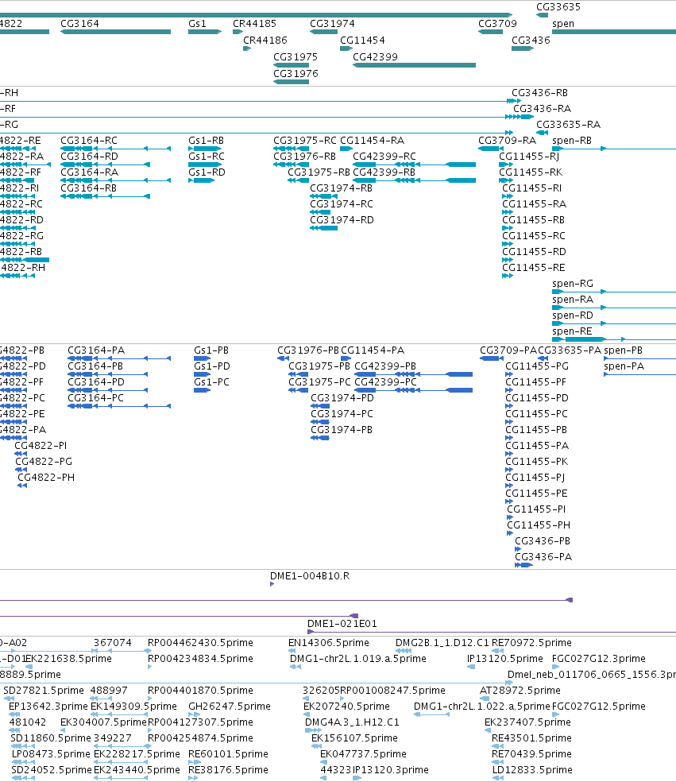The width and height of the screenshot is (676, 782).
Task: Select the DME1-004B10.R feature
Action: [310, 576]
